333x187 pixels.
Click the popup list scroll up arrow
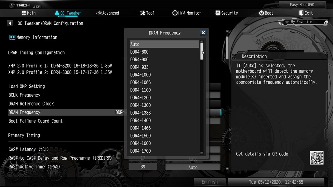tap(202, 42)
